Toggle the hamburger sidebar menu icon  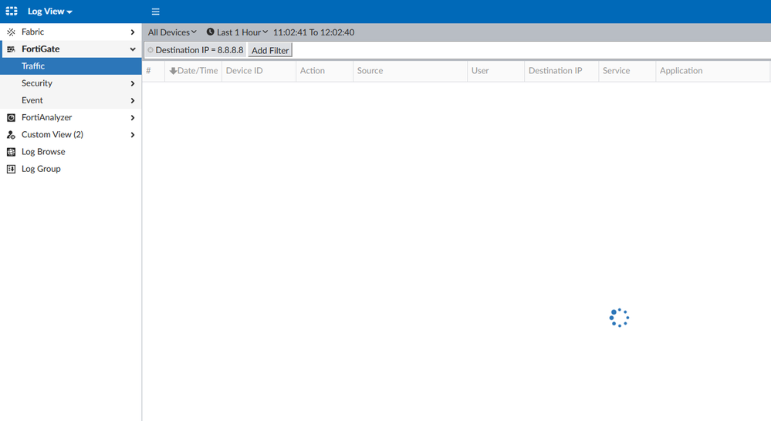click(x=155, y=12)
